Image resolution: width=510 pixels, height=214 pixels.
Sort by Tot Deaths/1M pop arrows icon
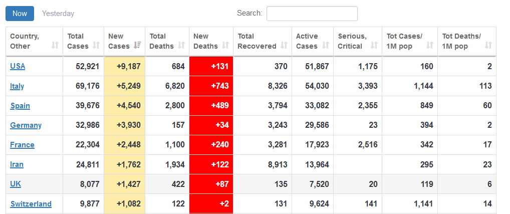[488, 45]
